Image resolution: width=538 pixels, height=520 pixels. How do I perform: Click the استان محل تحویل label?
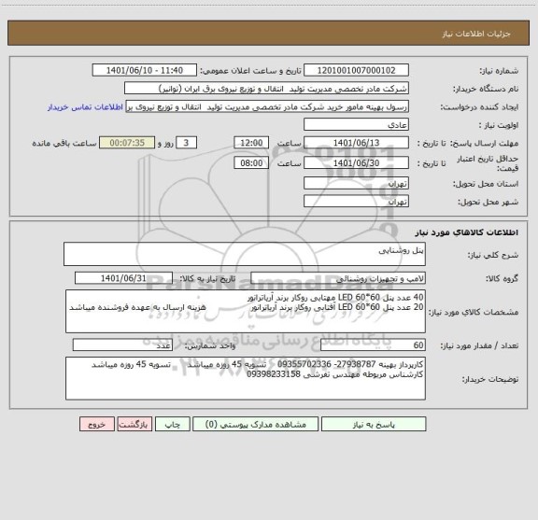[486, 184]
